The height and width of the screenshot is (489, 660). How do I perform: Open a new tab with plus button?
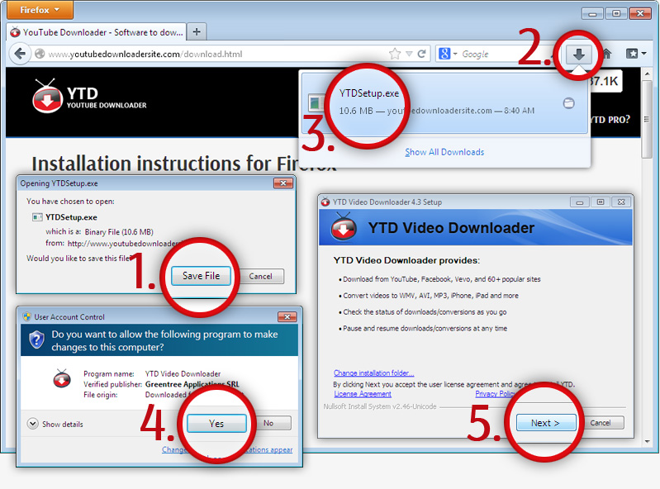197,32
